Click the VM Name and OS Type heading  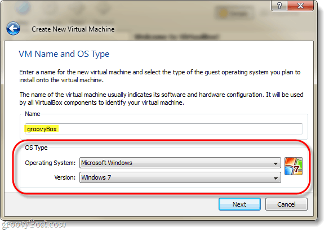point(64,54)
